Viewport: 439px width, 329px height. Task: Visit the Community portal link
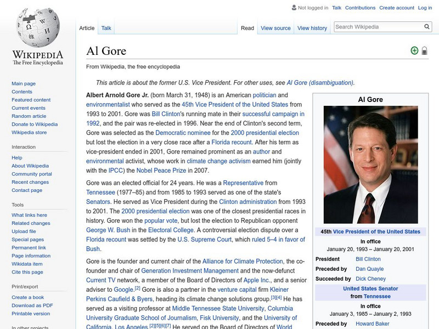[32, 174]
